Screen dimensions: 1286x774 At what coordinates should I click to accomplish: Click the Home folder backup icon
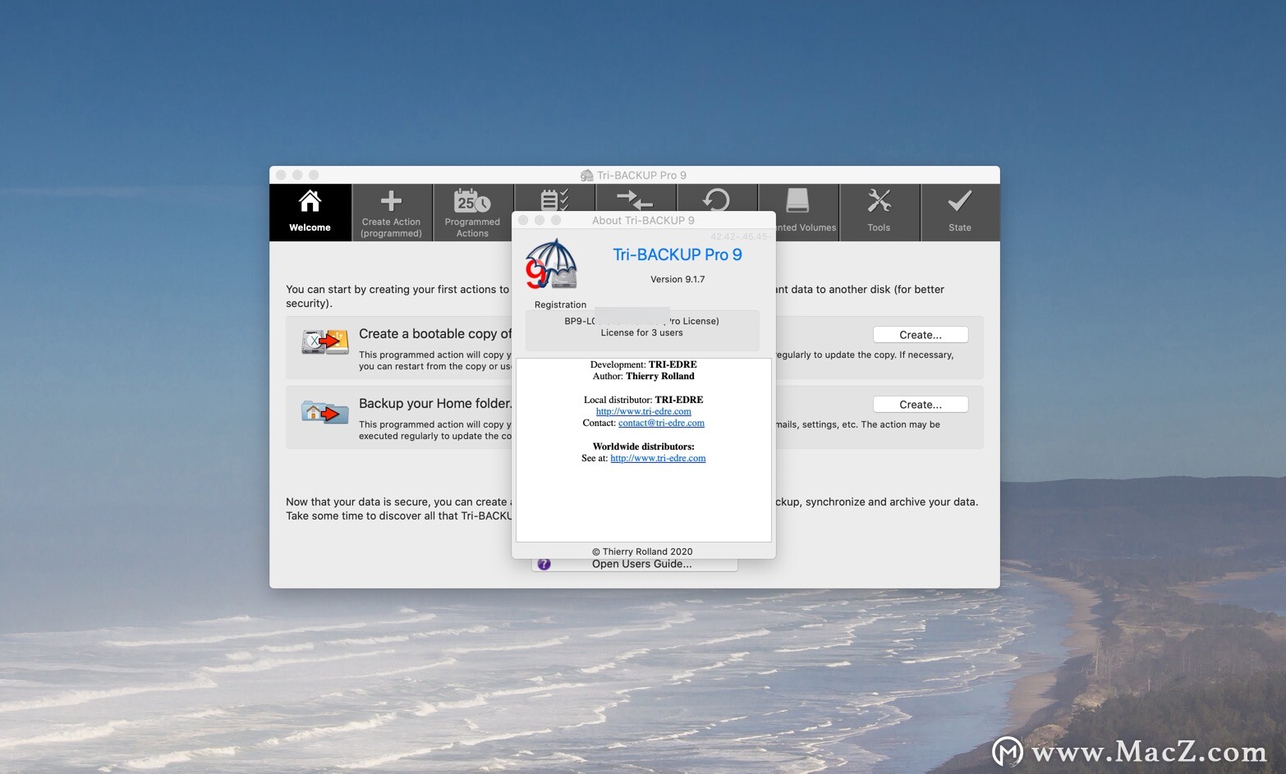click(x=325, y=410)
